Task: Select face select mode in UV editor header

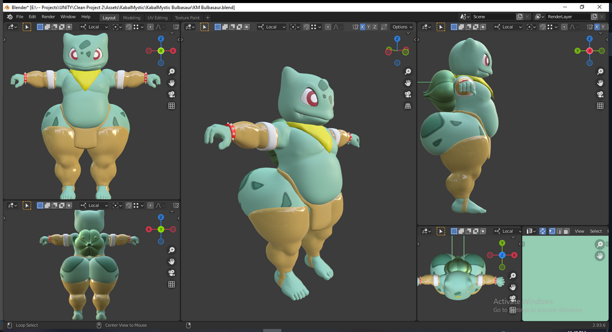Action: pyautogui.click(x=566, y=231)
